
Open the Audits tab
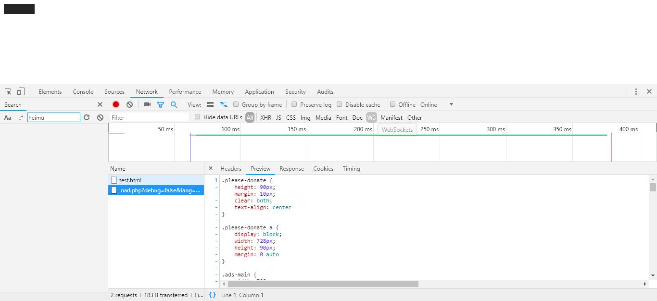coord(325,91)
